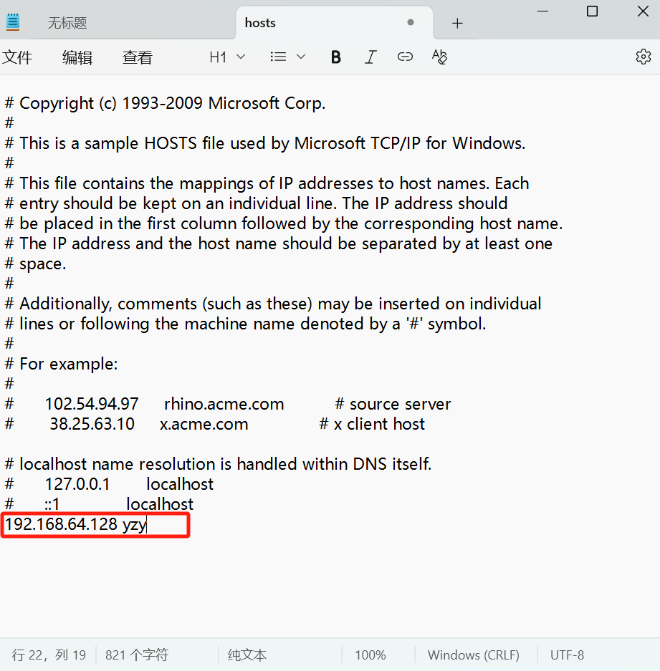Click the '# space.' line

[36, 264]
